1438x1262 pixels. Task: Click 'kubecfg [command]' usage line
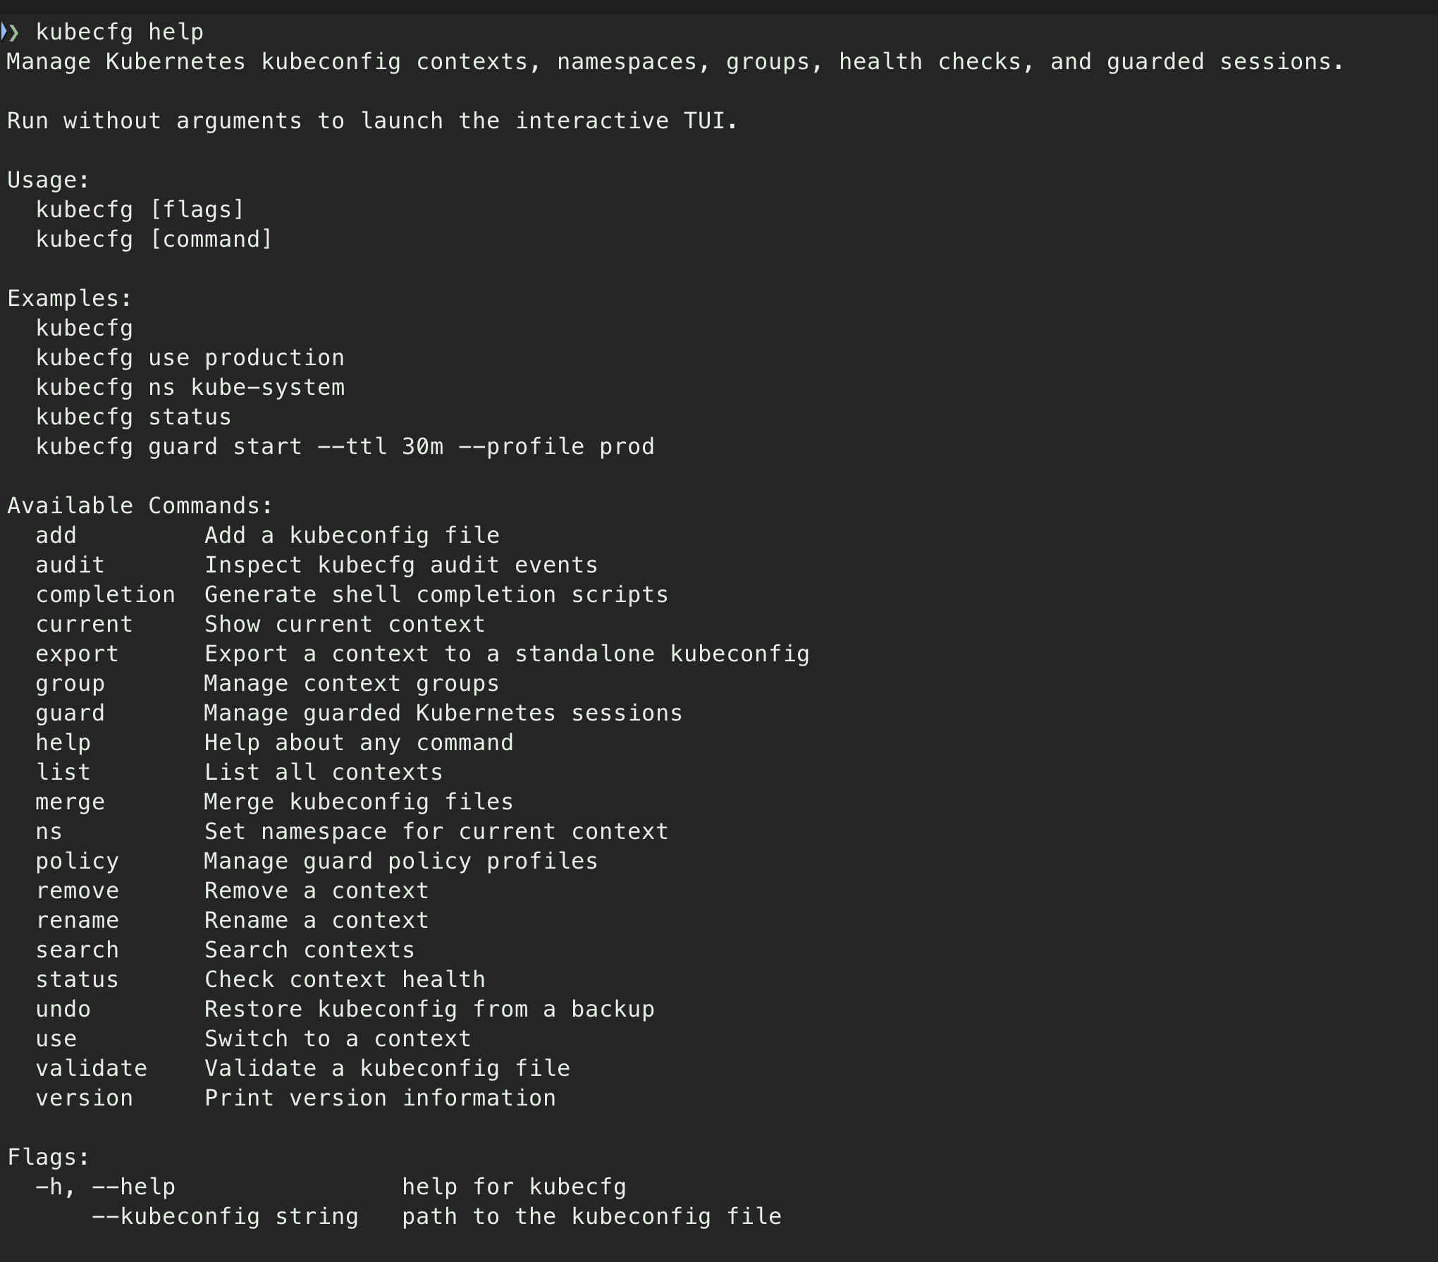154,239
